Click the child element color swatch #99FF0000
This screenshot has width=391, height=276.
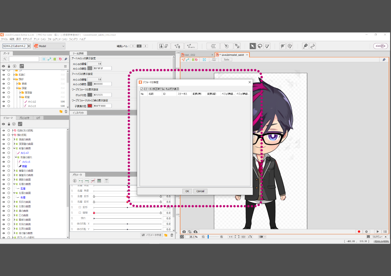tap(90, 106)
